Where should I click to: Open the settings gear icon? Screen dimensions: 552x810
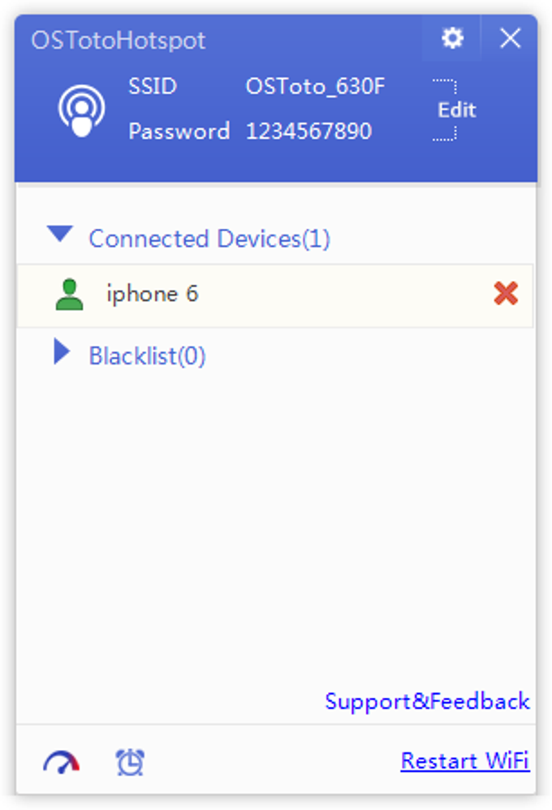pos(451,38)
